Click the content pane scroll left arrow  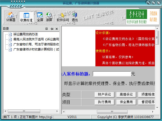click(64, 112)
